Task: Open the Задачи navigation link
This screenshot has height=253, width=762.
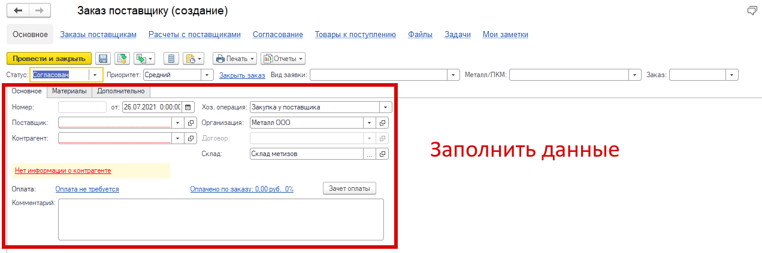Action: point(458,35)
